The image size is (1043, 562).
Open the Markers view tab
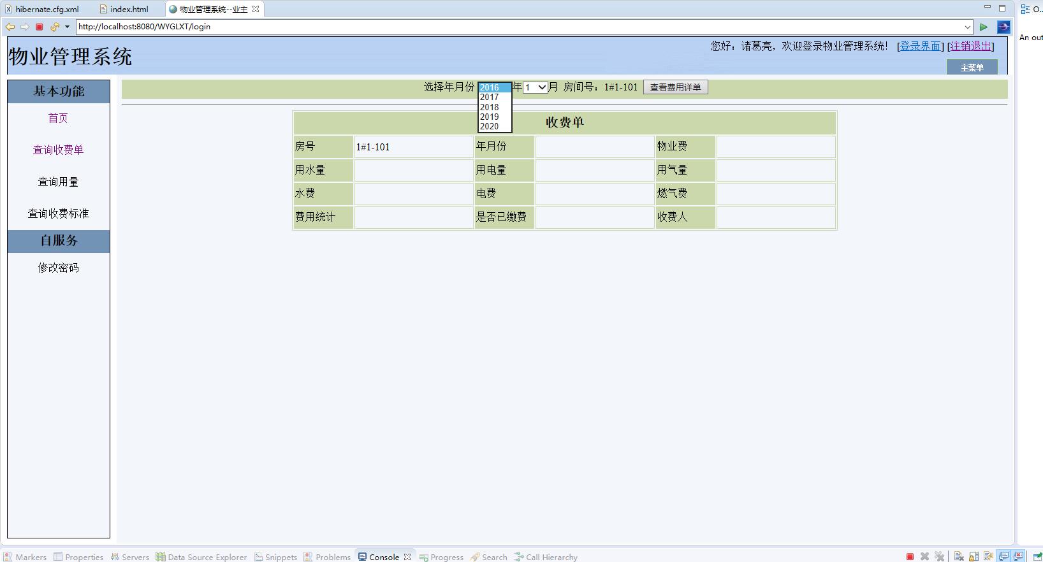(x=25, y=557)
